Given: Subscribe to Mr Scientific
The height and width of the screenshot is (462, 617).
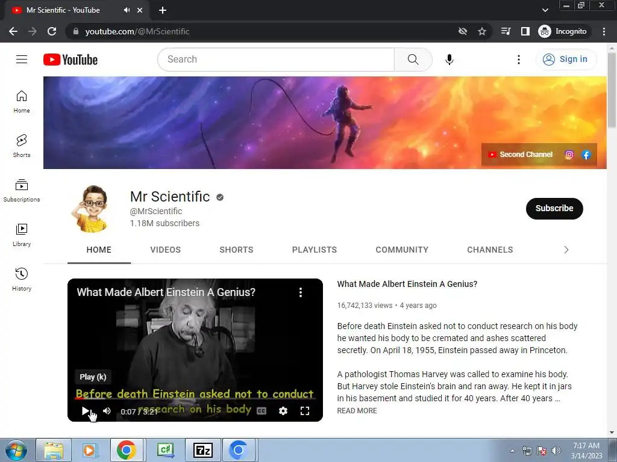Looking at the screenshot, I should 554,209.
